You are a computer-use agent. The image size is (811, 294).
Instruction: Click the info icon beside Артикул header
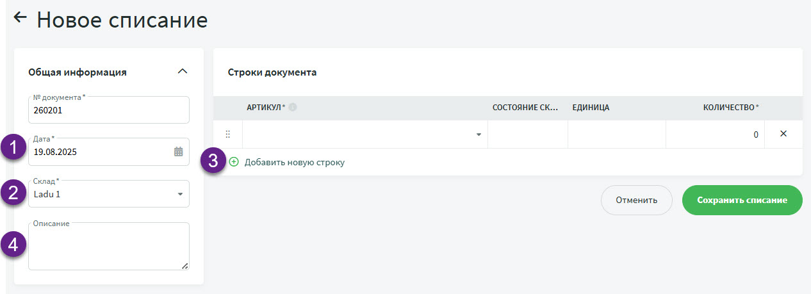tap(293, 108)
